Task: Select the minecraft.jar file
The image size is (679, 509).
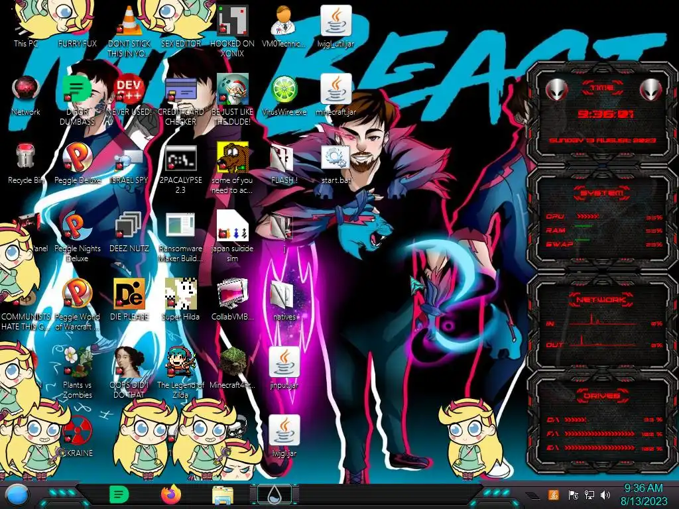Action: click(x=336, y=95)
